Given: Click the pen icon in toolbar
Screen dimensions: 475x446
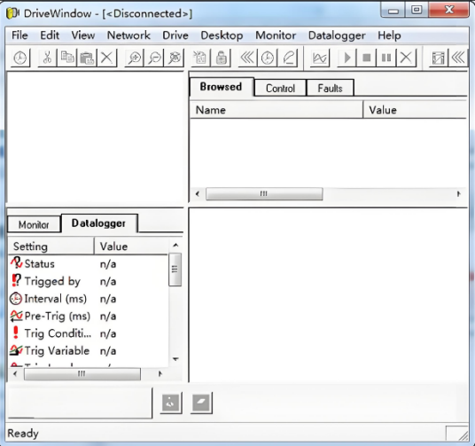Looking at the screenshot, I should pyautogui.click(x=288, y=58).
